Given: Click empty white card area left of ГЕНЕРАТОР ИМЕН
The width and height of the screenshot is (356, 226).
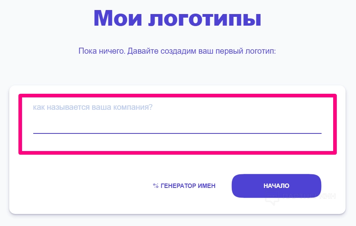Looking at the screenshot, I should pyautogui.click(x=80, y=186).
